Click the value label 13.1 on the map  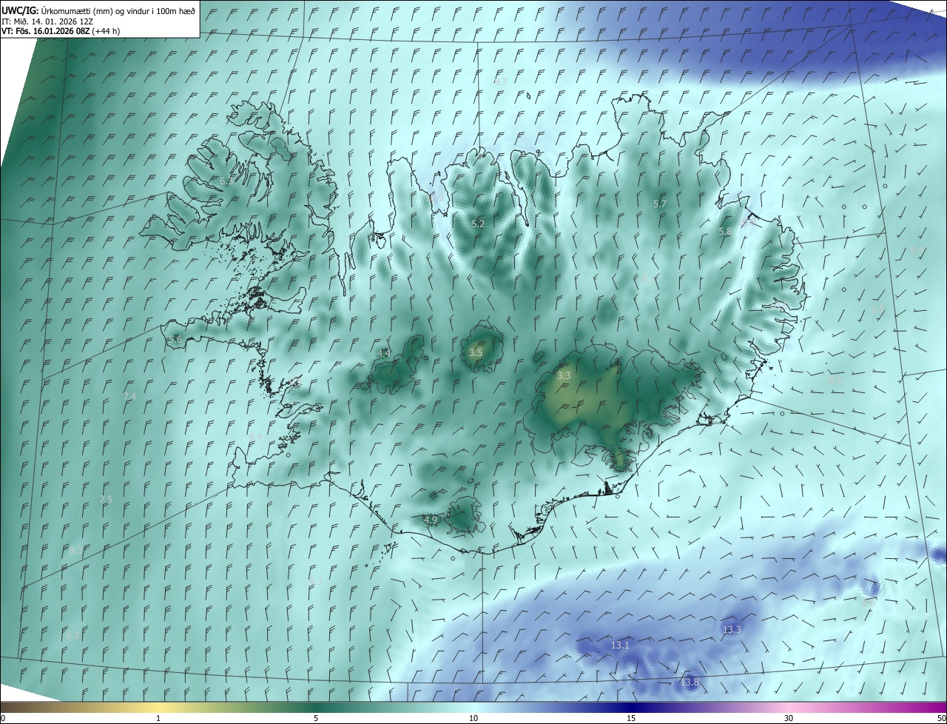coord(620,646)
